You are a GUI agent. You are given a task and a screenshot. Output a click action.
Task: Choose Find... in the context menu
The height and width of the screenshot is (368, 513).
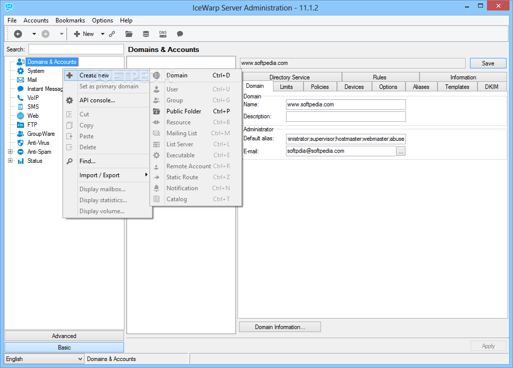[107, 161]
